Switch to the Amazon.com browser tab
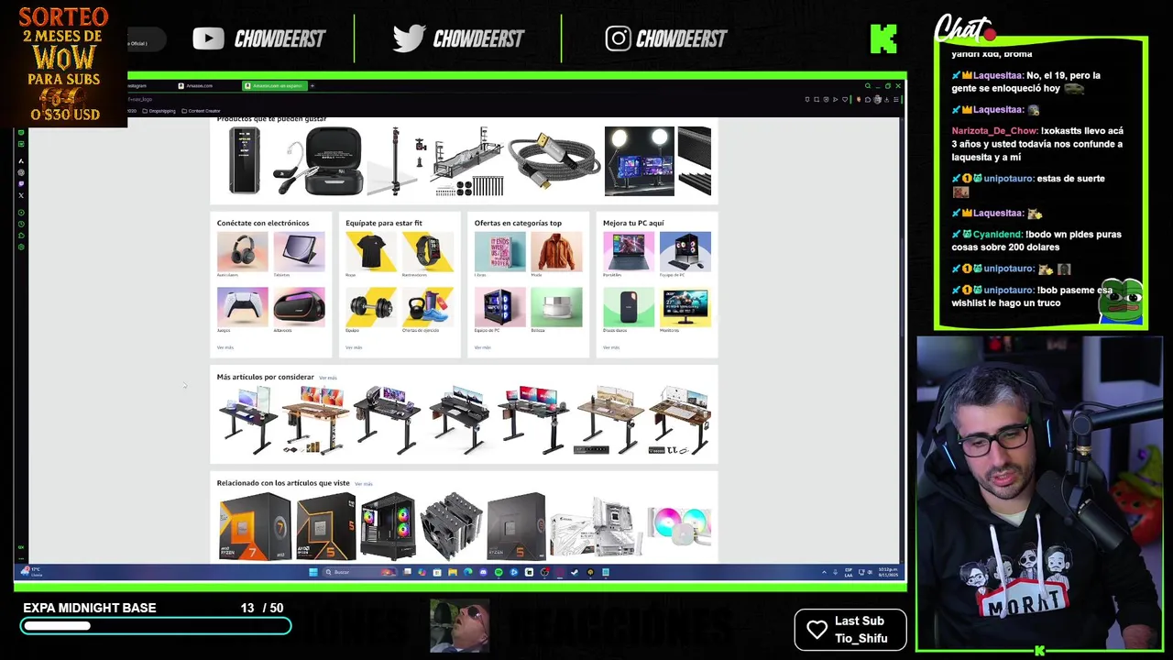The image size is (1173, 660). coord(209,85)
